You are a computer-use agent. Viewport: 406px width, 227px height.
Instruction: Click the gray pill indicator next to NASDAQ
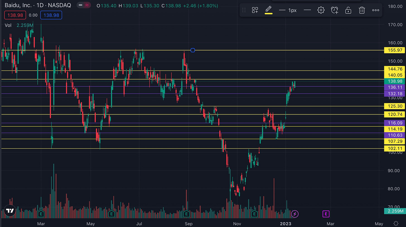80,5
